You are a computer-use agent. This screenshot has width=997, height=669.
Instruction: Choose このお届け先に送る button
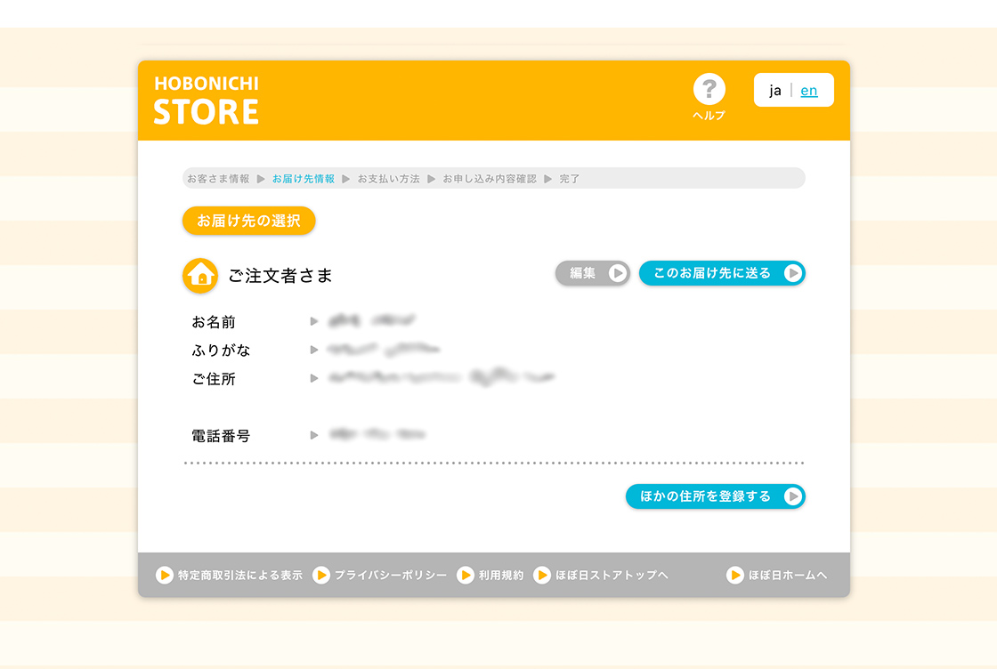pos(721,273)
